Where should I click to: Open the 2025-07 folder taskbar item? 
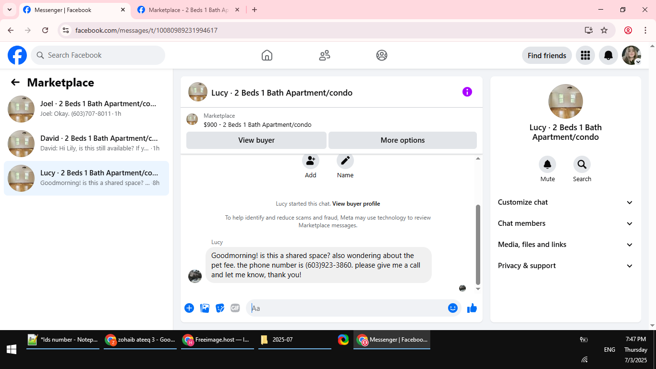tap(295, 340)
